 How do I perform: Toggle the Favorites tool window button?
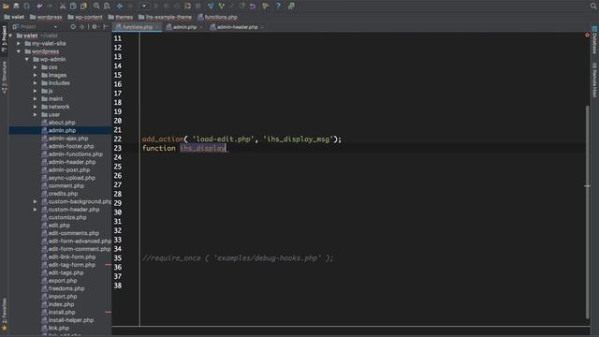pyautogui.click(x=4, y=314)
